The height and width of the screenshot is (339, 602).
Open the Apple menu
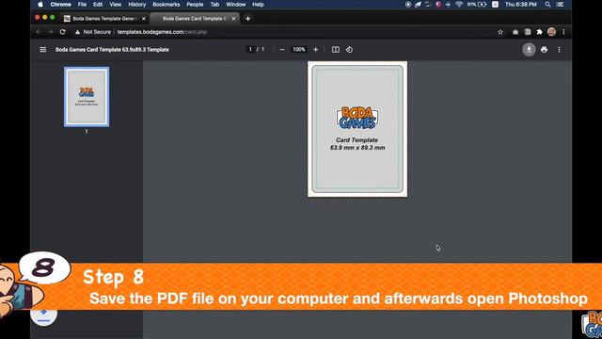point(40,5)
